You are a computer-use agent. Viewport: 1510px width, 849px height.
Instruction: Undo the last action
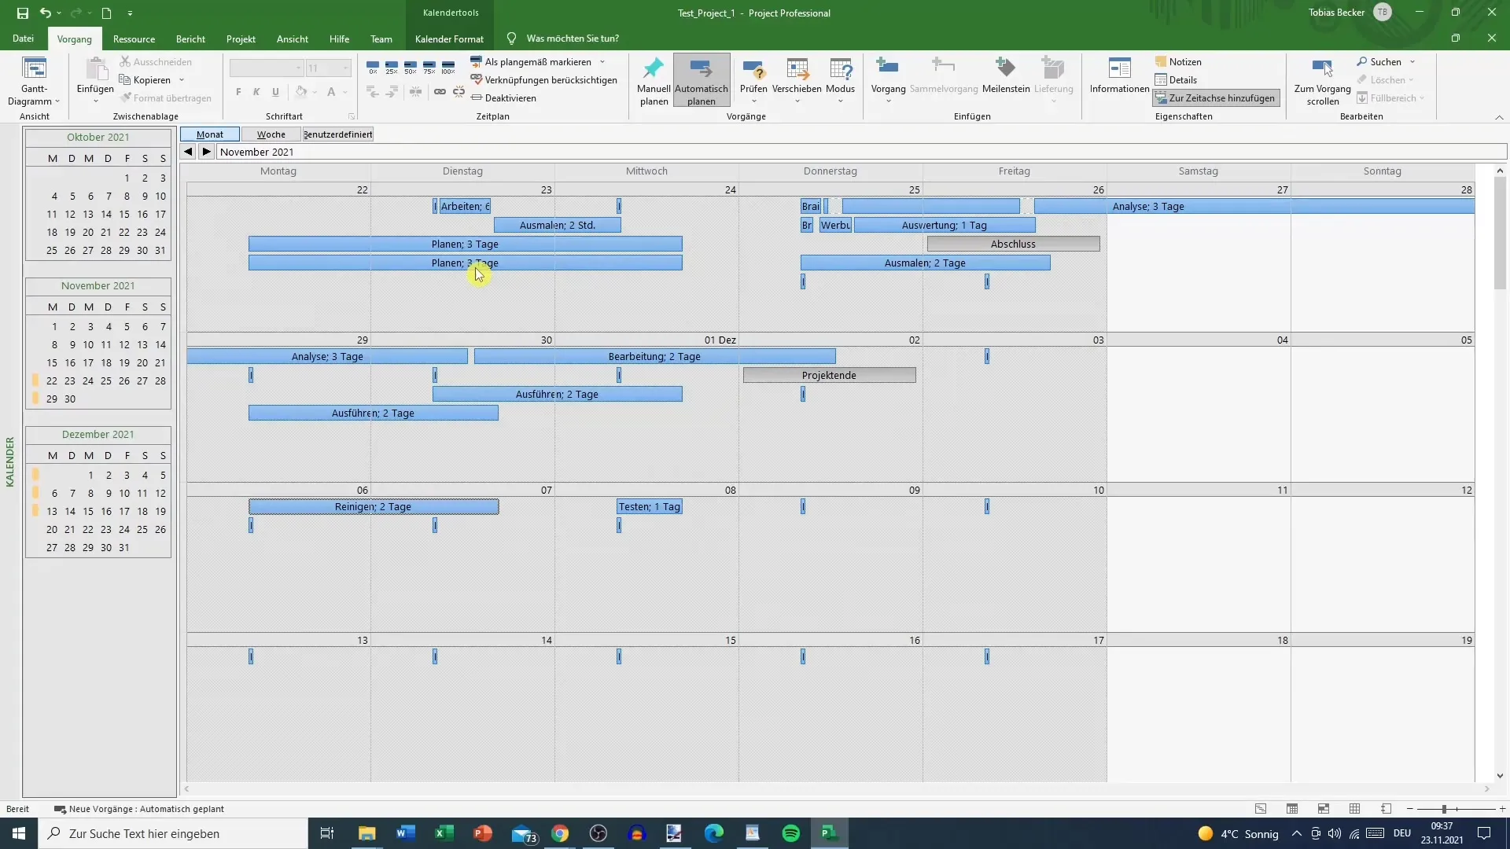pos(45,13)
